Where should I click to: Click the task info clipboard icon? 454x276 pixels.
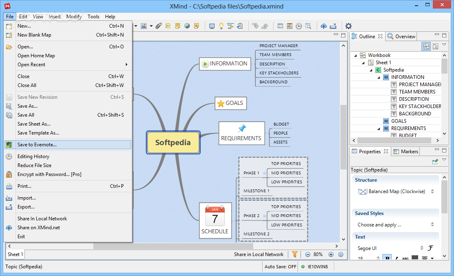(x=240, y=26)
